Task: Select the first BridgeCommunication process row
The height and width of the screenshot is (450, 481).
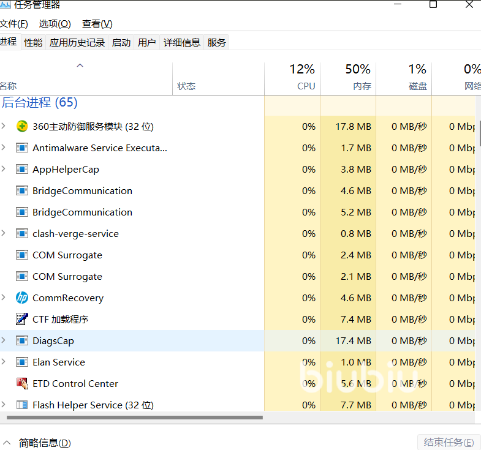Action: tap(82, 191)
